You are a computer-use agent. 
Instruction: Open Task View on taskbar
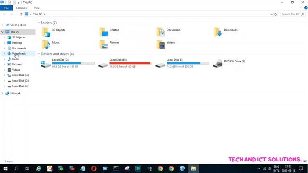27,169
